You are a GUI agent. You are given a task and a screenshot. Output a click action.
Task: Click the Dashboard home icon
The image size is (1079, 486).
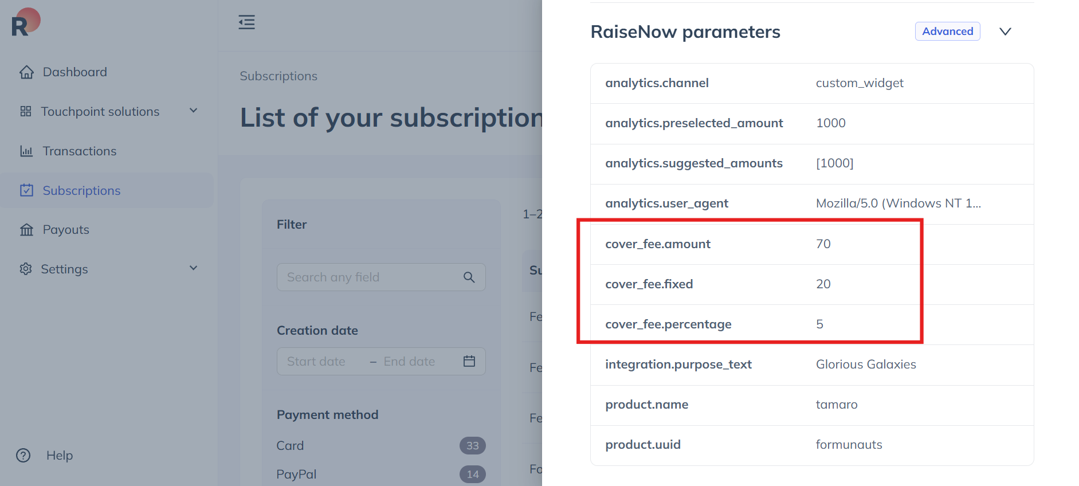(26, 72)
